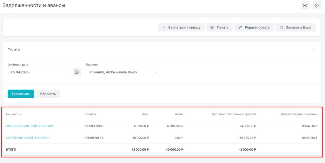Click the Дата последней операции column header

[x=299, y=114]
